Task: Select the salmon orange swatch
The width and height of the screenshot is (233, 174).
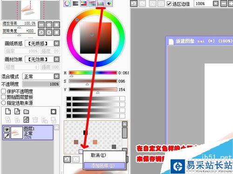Action: click(95, 142)
